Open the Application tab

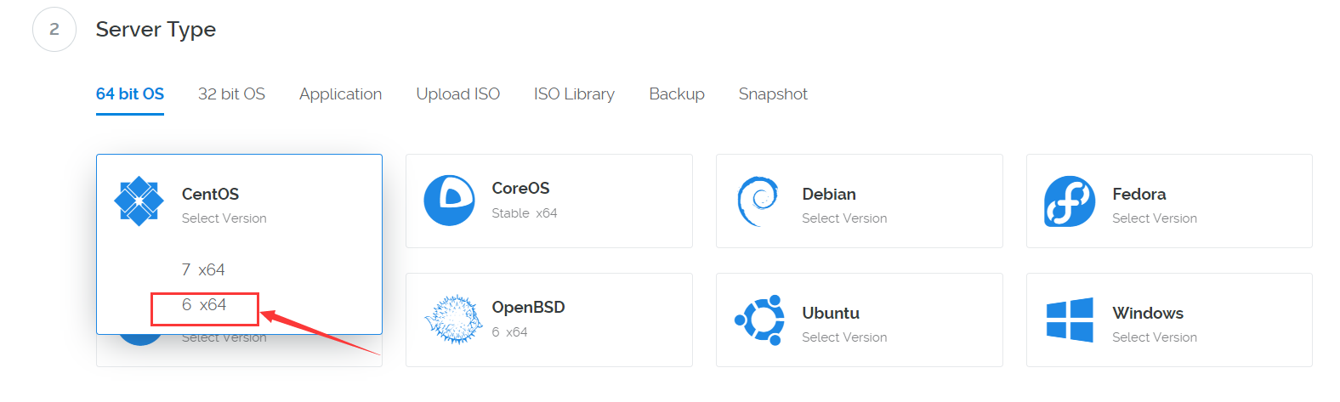pyautogui.click(x=340, y=93)
